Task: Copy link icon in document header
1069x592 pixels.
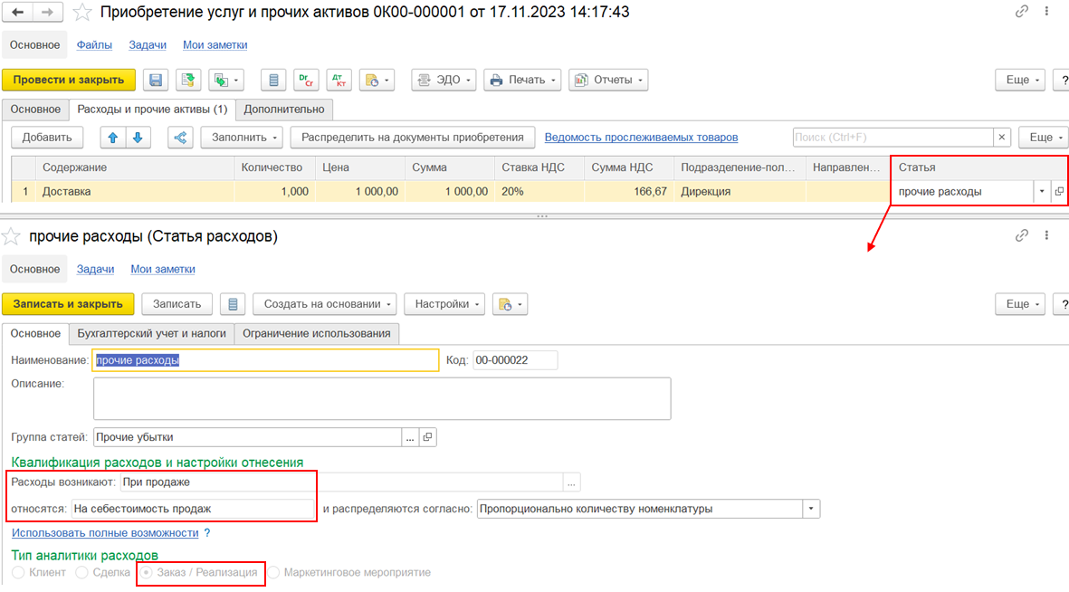Action: point(1021,12)
